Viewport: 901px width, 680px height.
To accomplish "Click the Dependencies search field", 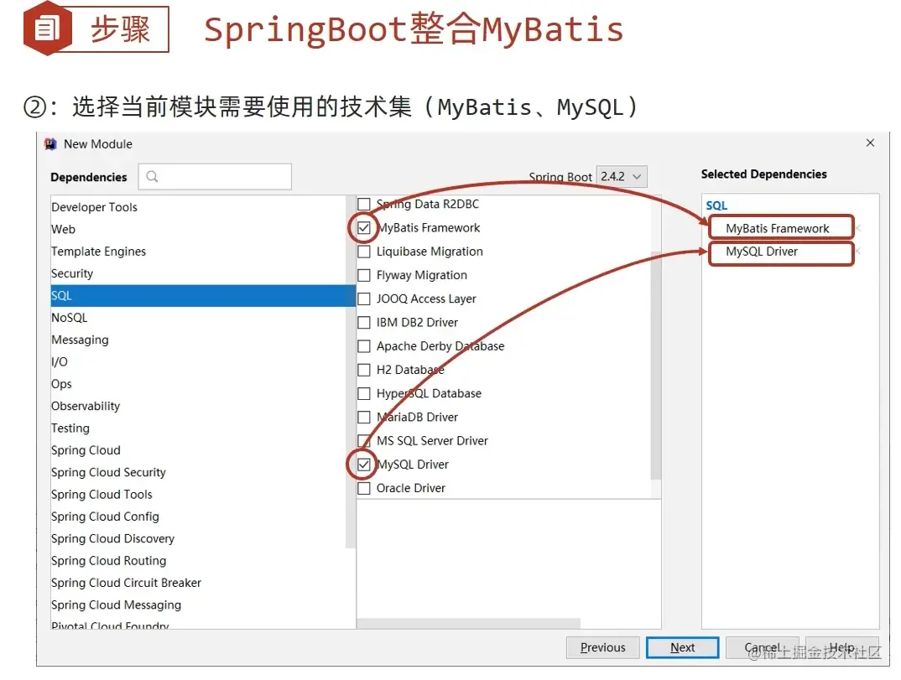I will tap(214, 176).
